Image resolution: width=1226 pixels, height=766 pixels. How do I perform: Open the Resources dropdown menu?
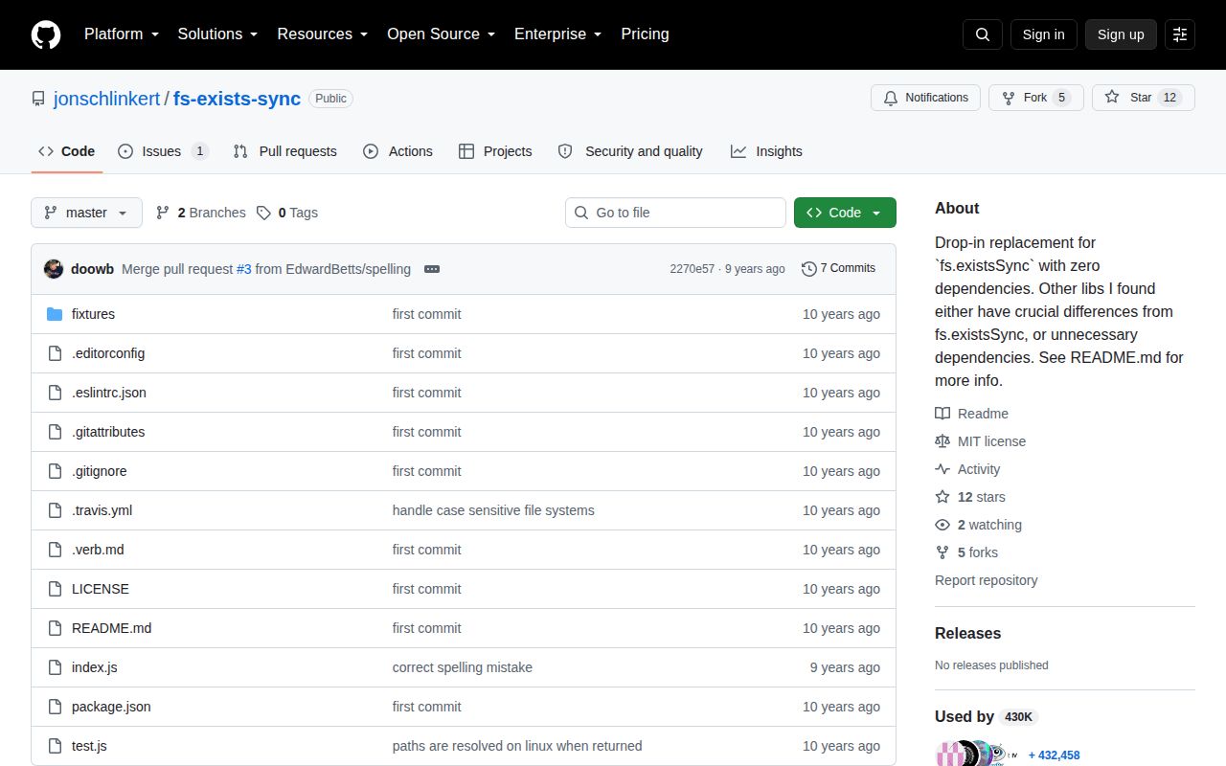pos(322,34)
